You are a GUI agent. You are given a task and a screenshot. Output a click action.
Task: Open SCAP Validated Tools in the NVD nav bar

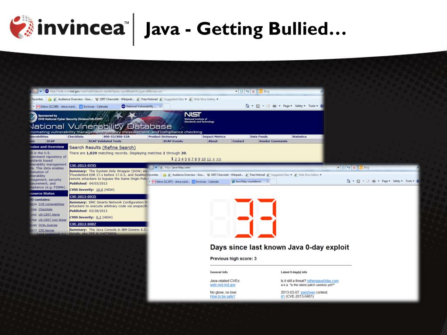105,141
